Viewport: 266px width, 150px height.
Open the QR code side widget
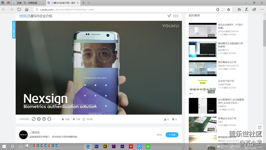coord(259,127)
